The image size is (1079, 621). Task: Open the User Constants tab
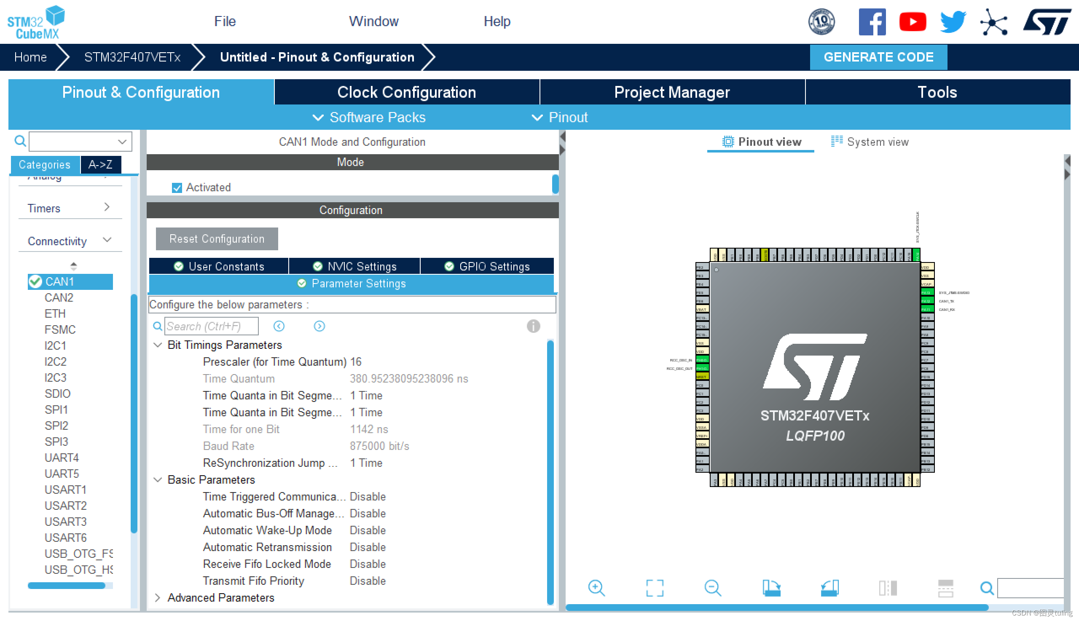click(219, 266)
